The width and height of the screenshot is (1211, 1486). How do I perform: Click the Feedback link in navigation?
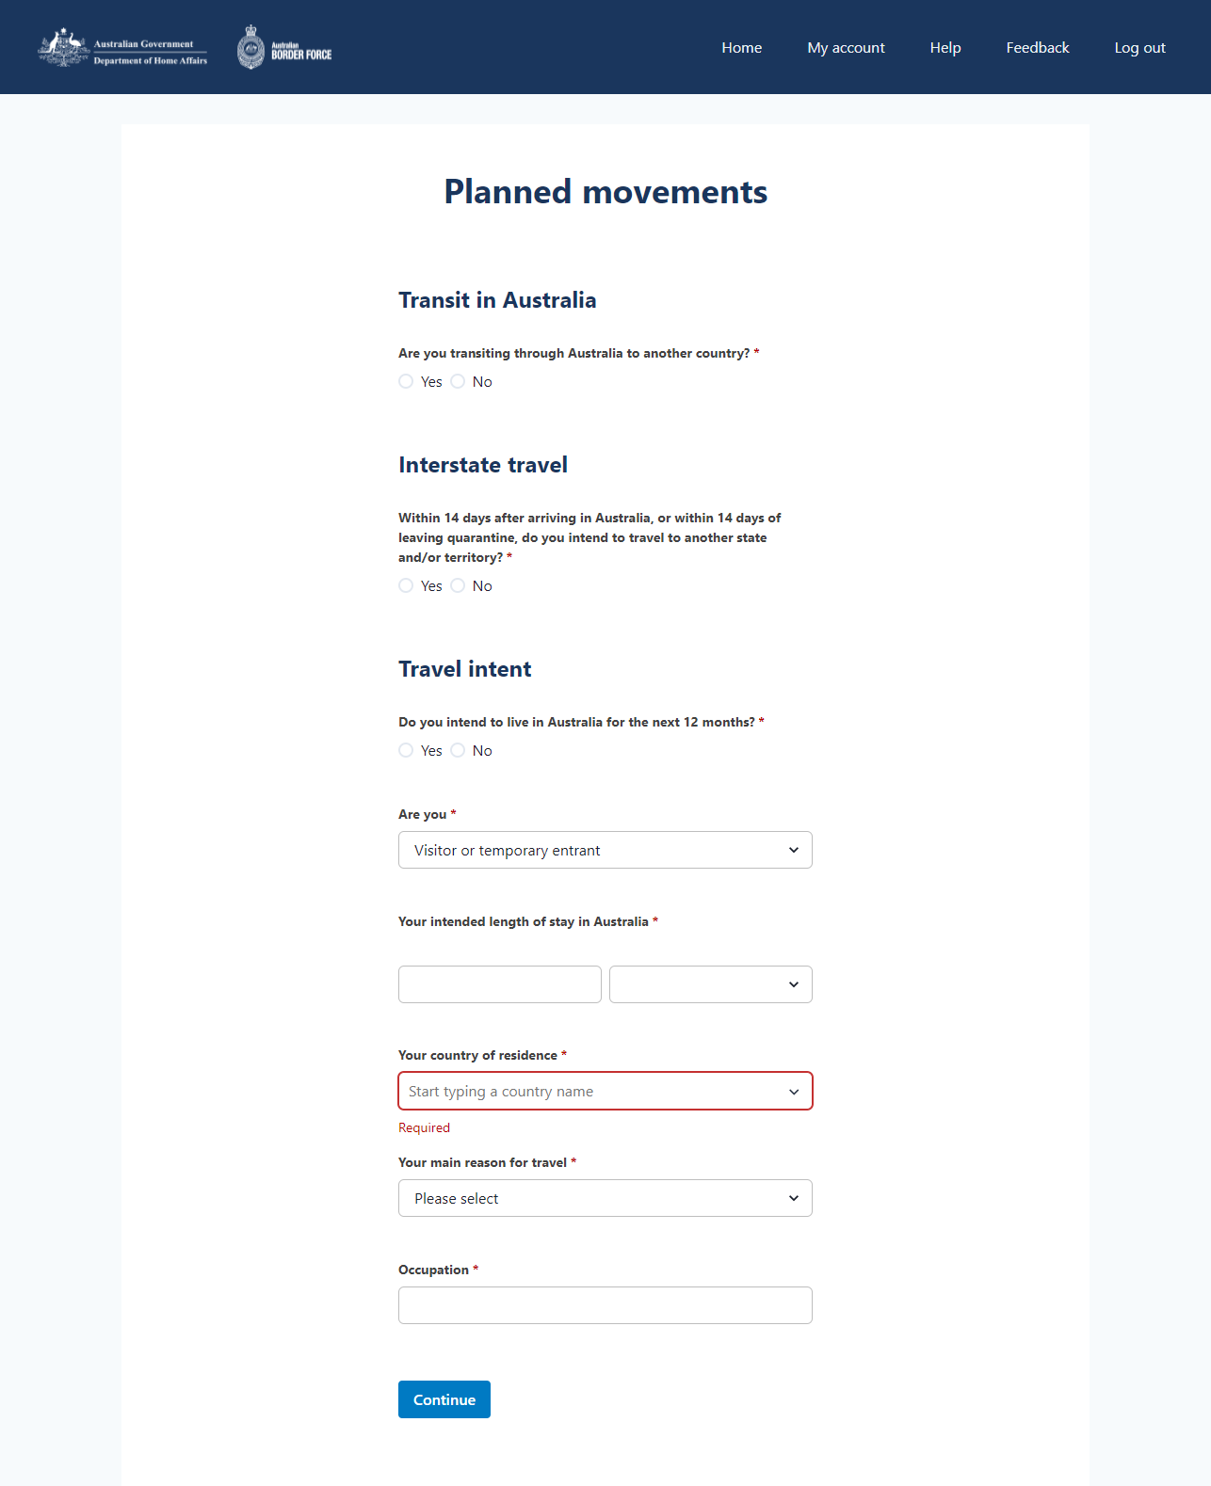pyautogui.click(x=1038, y=48)
